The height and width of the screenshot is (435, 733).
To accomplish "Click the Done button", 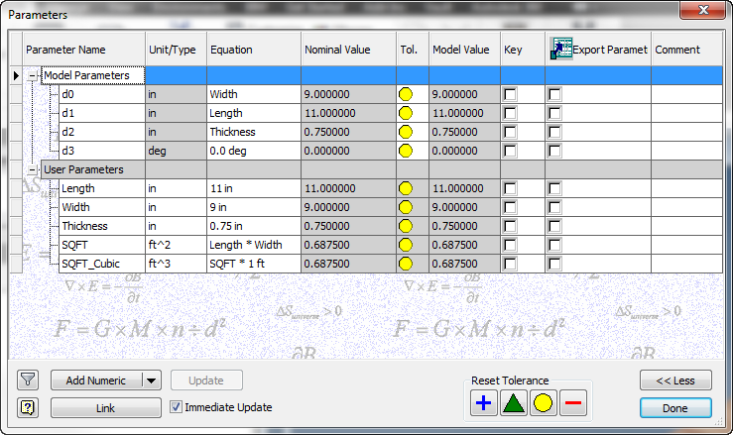I will coord(675,408).
